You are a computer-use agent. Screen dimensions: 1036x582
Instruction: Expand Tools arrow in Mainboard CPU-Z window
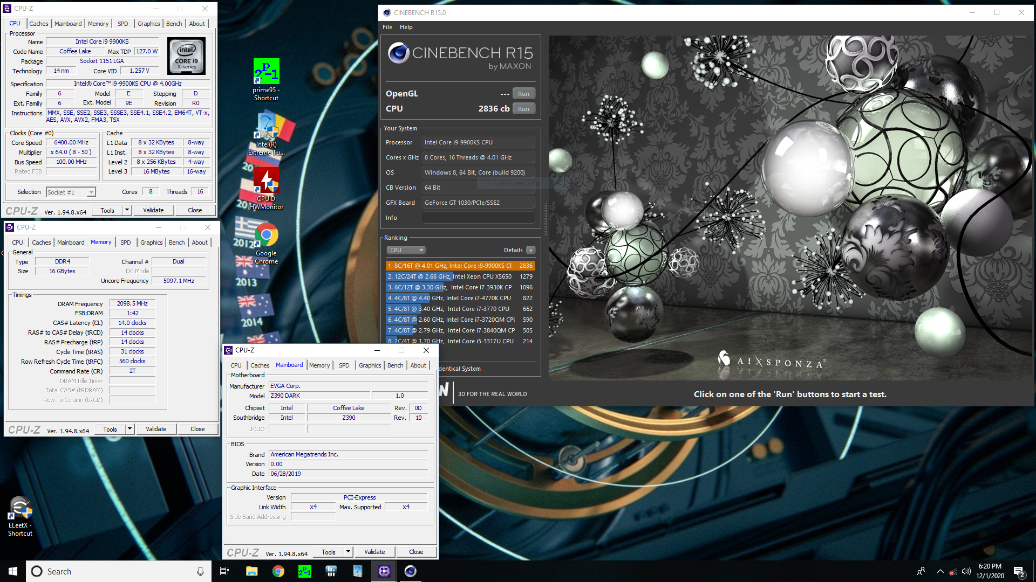349,552
